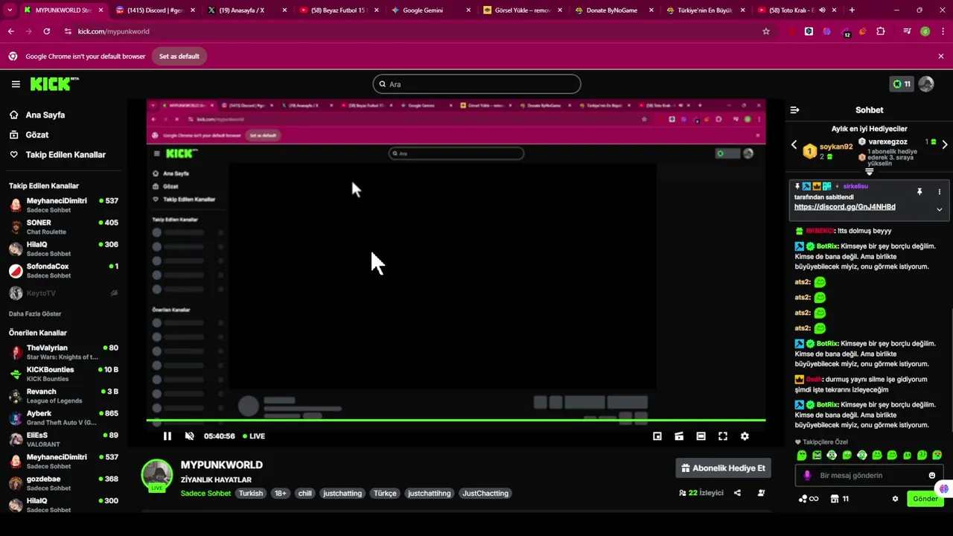The width and height of the screenshot is (953, 536).
Task: Enable cast or clip icon in player
Action: point(679,436)
